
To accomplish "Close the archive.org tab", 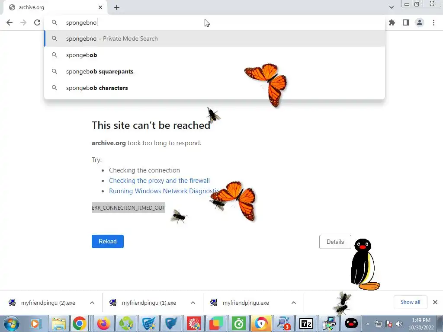I will click(x=100, y=7).
